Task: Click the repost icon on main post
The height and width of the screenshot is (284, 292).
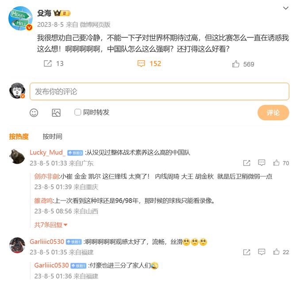Action: (x=48, y=64)
